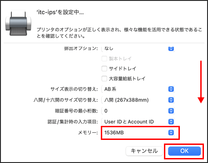Open the サイズ表示の切り替え dropdown showing AB系
Screen dimensions: 208x163
138,89
